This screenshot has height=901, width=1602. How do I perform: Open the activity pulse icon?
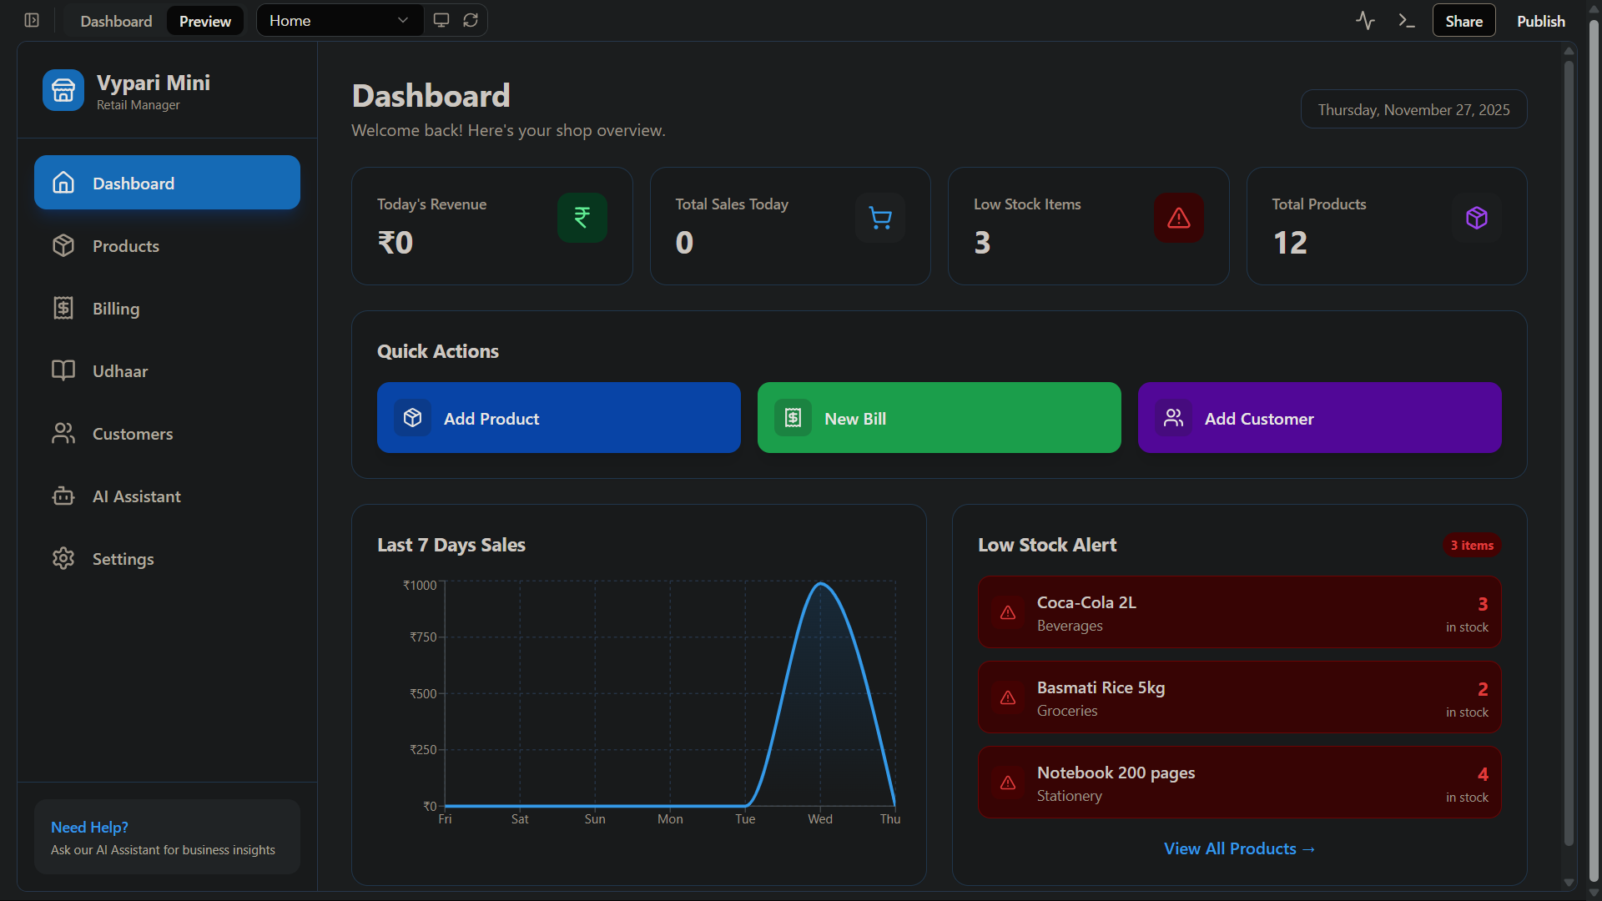pyautogui.click(x=1365, y=20)
